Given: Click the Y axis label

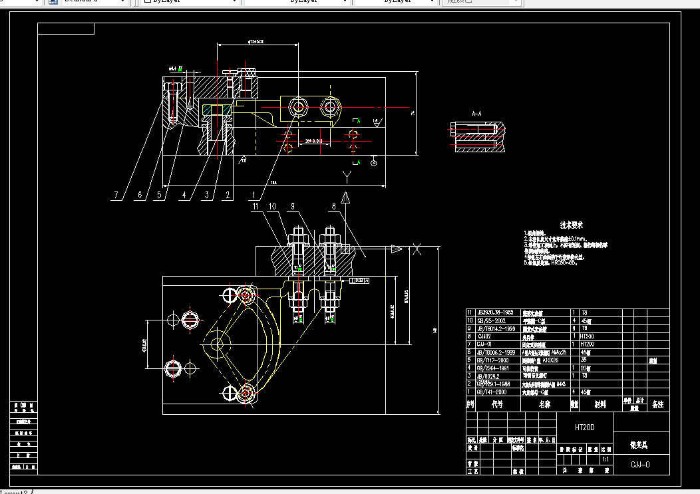Looking at the screenshot, I should (347, 177).
